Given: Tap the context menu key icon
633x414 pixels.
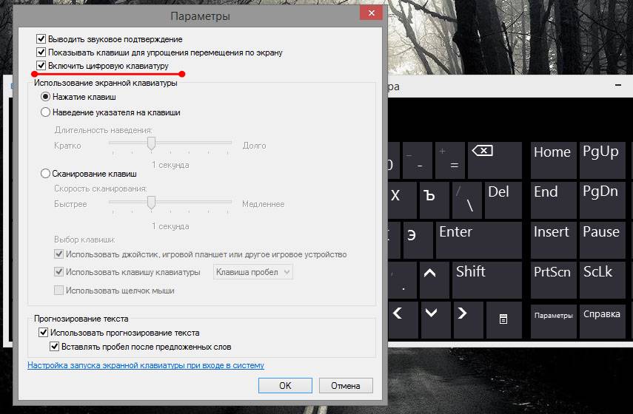Looking at the screenshot, I should click(x=504, y=319).
